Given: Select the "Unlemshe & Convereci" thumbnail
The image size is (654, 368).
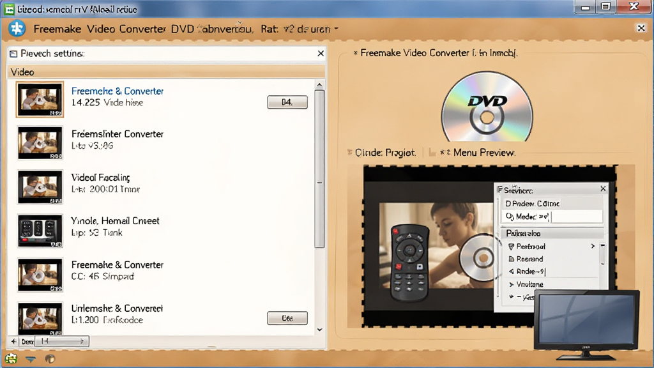Looking at the screenshot, I should 40,319.
